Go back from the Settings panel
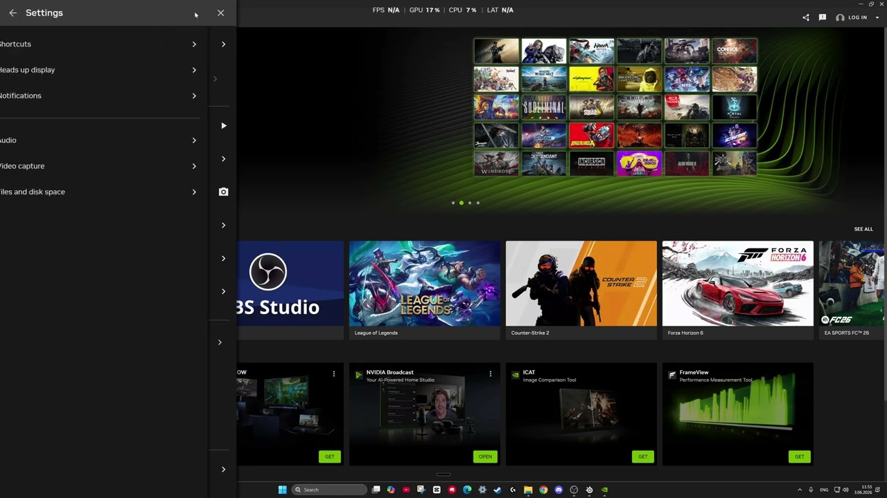This screenshot has width=887, height=498. click(x=12, y=13)
